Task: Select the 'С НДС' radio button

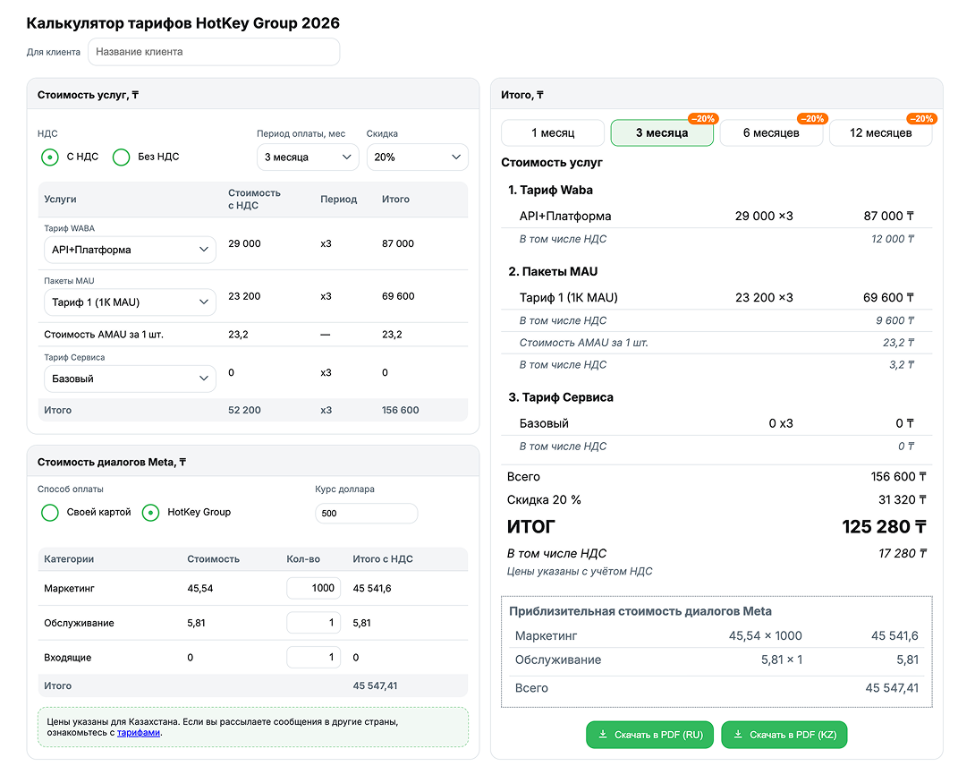Action: [50, 157]
